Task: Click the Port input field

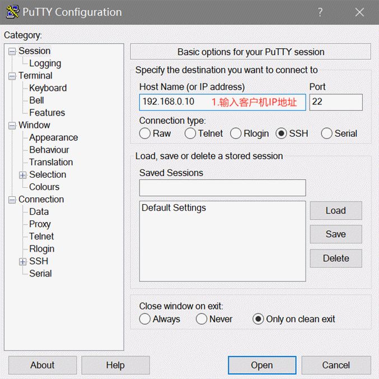Action: tap(336, 102)
